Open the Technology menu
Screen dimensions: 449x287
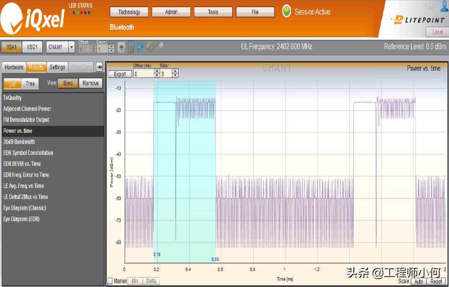[129, 12]
